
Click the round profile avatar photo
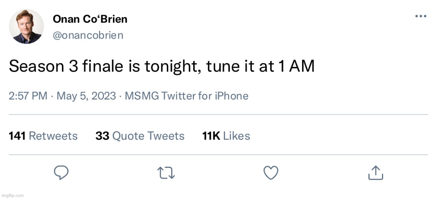[x=26, y=26]
